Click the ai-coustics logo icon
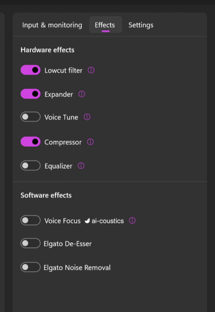This screenshot has height=312, width=215. click(87, 221)
